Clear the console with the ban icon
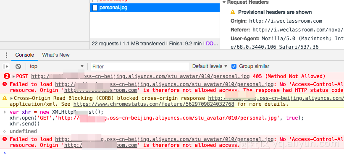The width and height of the screenshot is (344, 154). click(18, 66)
